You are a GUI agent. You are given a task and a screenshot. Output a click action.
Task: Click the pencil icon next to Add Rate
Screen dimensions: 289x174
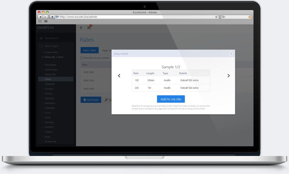pyautogui.click(x=106, y=100)
